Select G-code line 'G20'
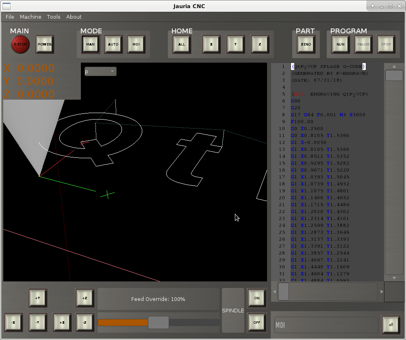Viewport: 406px width, 340px height. tap(295, 108)
